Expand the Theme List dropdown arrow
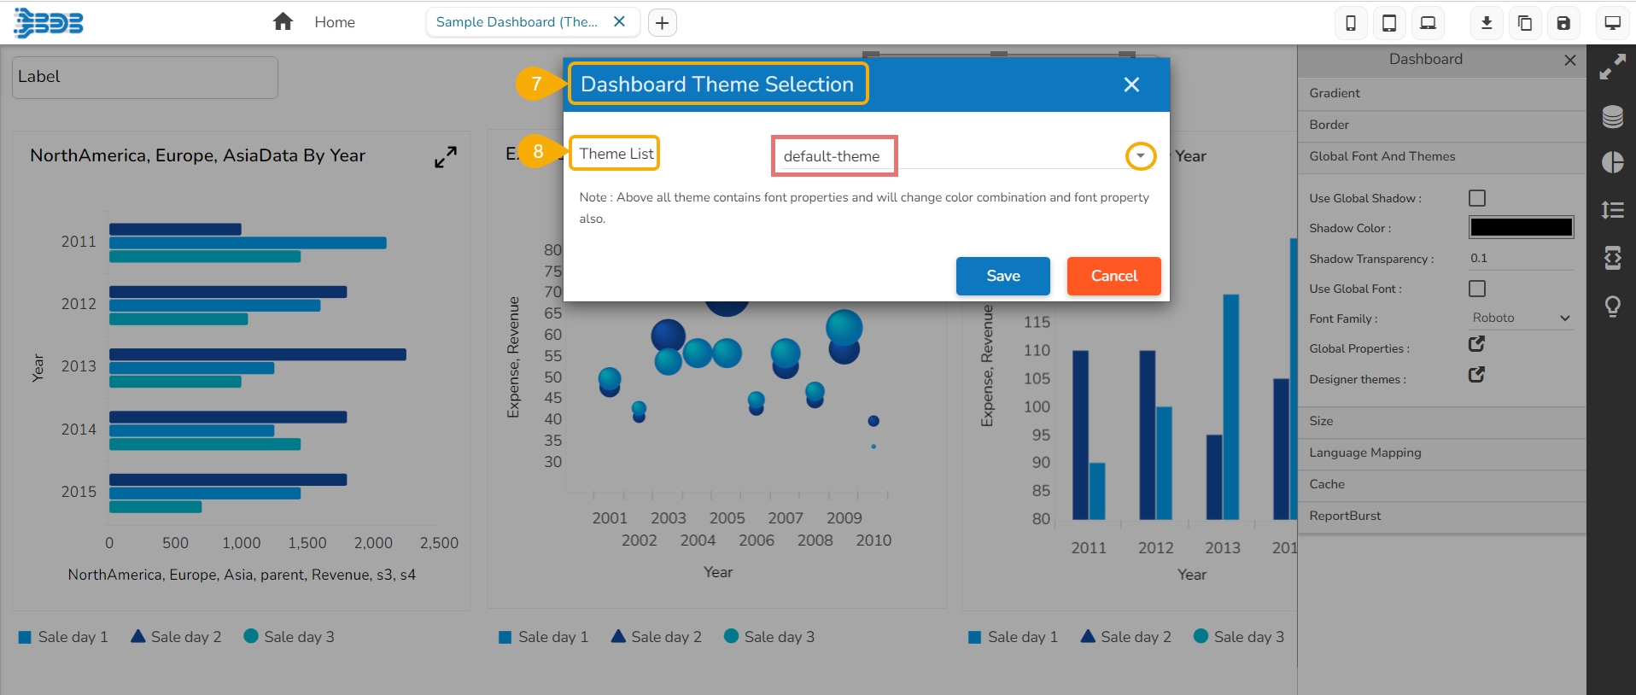The height and width of the screenshot is (695, 1636). pos(1140,156)
